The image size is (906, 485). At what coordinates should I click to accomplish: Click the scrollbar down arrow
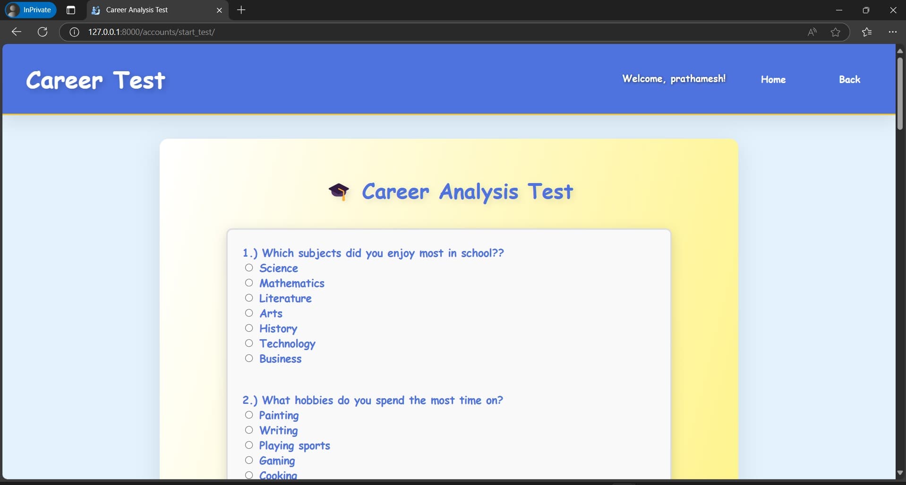point(900,473)
